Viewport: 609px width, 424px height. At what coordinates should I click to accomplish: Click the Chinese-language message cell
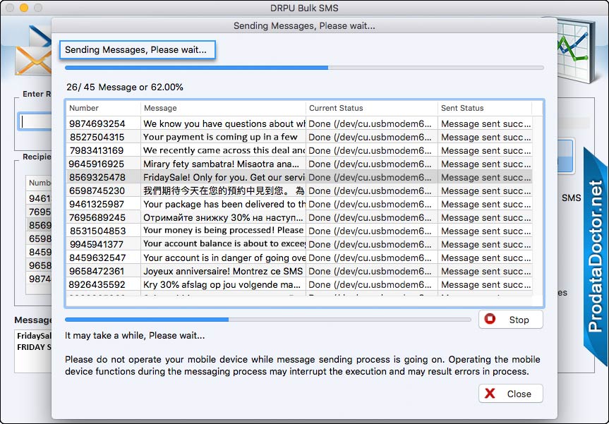(224, 190)
